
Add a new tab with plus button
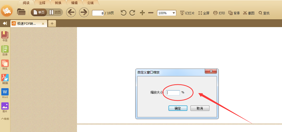52,23
